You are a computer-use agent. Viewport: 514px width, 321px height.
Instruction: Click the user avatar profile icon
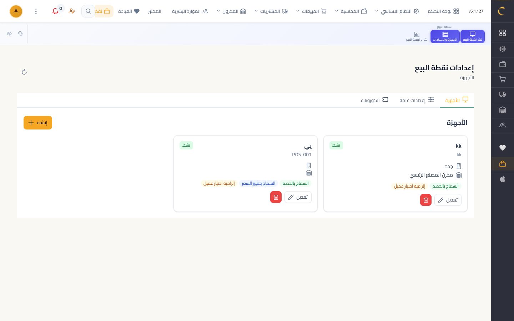16,11
